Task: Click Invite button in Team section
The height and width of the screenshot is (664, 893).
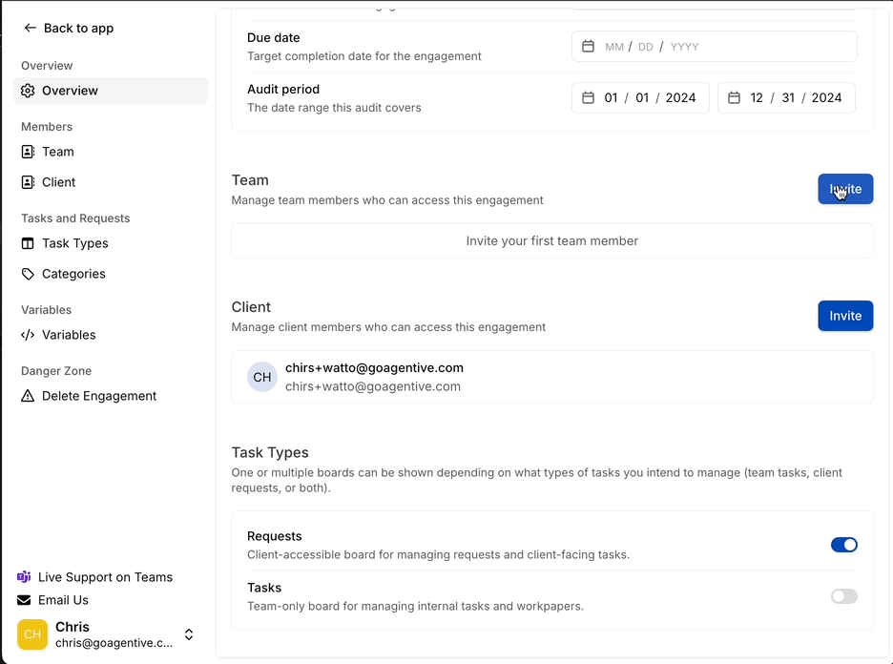Action: 844,189
